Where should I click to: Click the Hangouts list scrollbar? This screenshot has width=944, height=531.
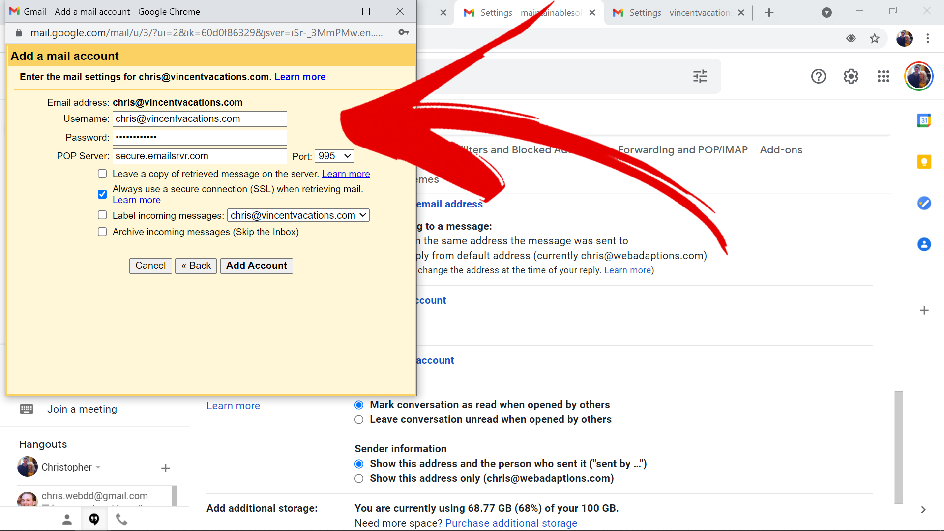(174, 496)
